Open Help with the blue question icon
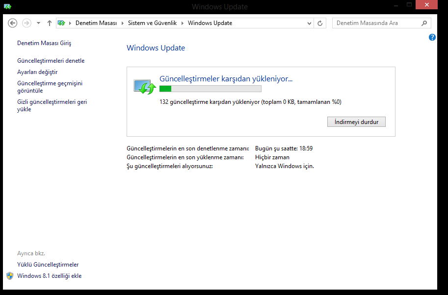 tap(432, 37)
